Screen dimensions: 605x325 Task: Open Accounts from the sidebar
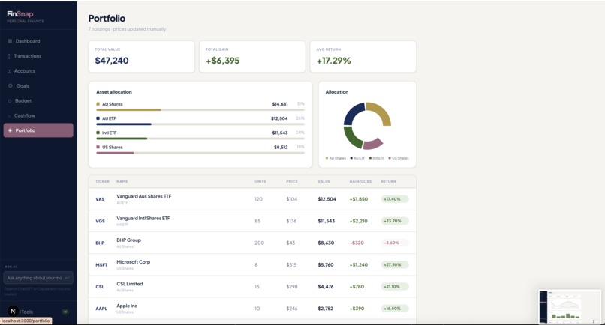click(38, 71)
